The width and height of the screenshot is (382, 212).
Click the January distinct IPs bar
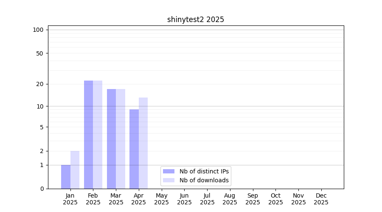tap(66, 177)
